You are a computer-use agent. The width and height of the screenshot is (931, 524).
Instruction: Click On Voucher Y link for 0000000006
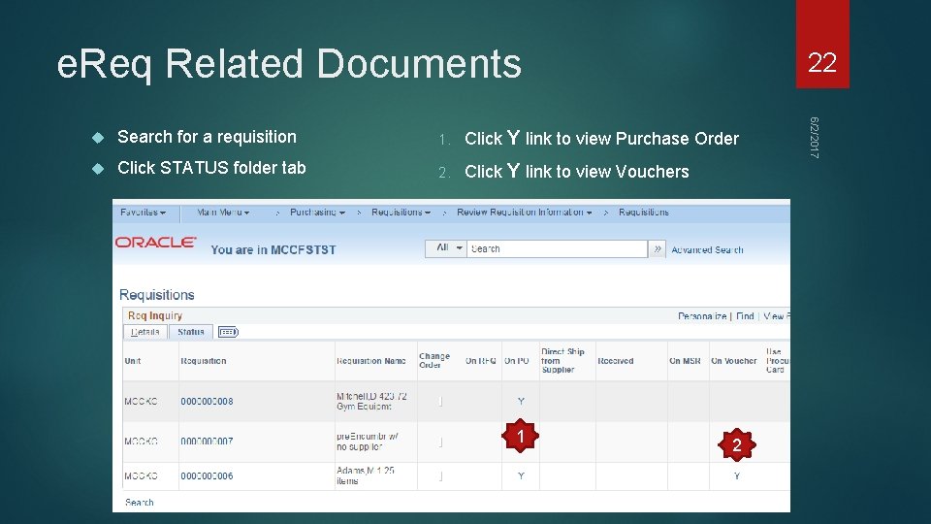coord(737,475)
